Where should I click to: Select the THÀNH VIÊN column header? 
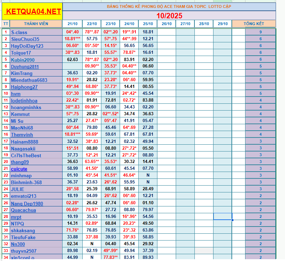36,24
